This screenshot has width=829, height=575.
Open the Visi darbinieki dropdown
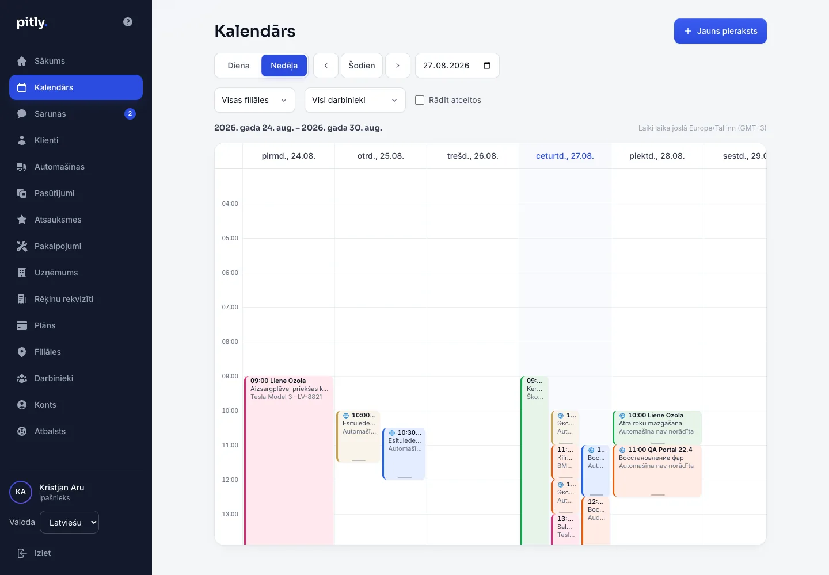[x=355, y=100]
